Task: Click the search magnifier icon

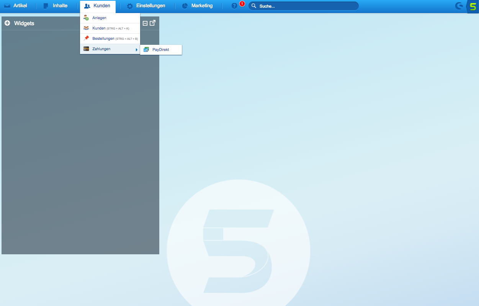Action: (x=253, y=6)
